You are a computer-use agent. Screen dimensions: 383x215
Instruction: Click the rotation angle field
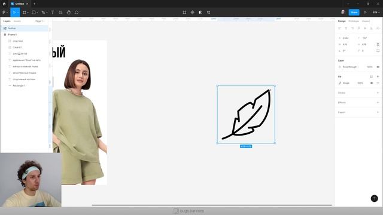tap(344, 51)
